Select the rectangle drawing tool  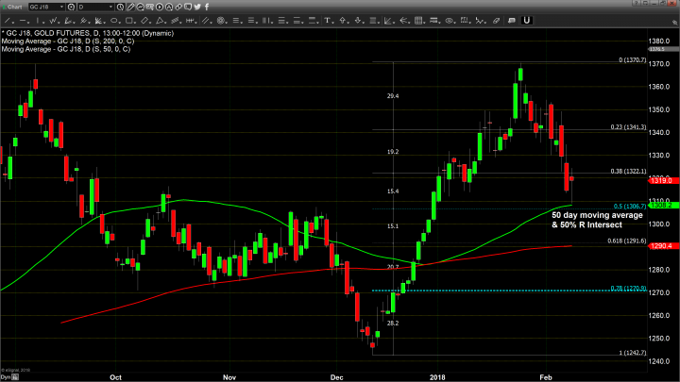point(128,21)
